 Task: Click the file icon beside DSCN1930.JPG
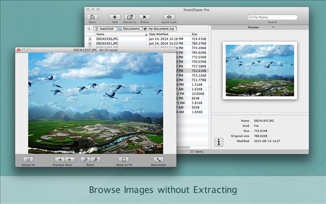90,39
